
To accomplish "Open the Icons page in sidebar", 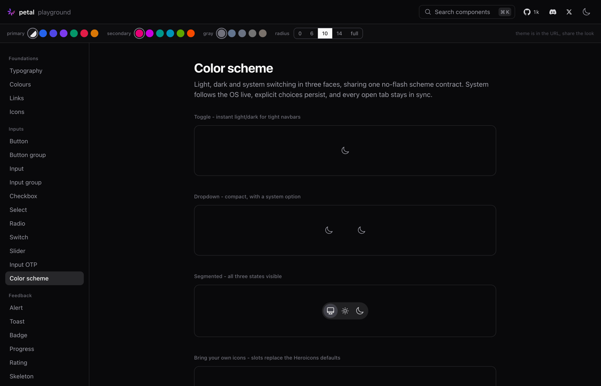I will point(45,112).
